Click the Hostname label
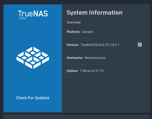152x119 pixels. [x=75, y=58]
